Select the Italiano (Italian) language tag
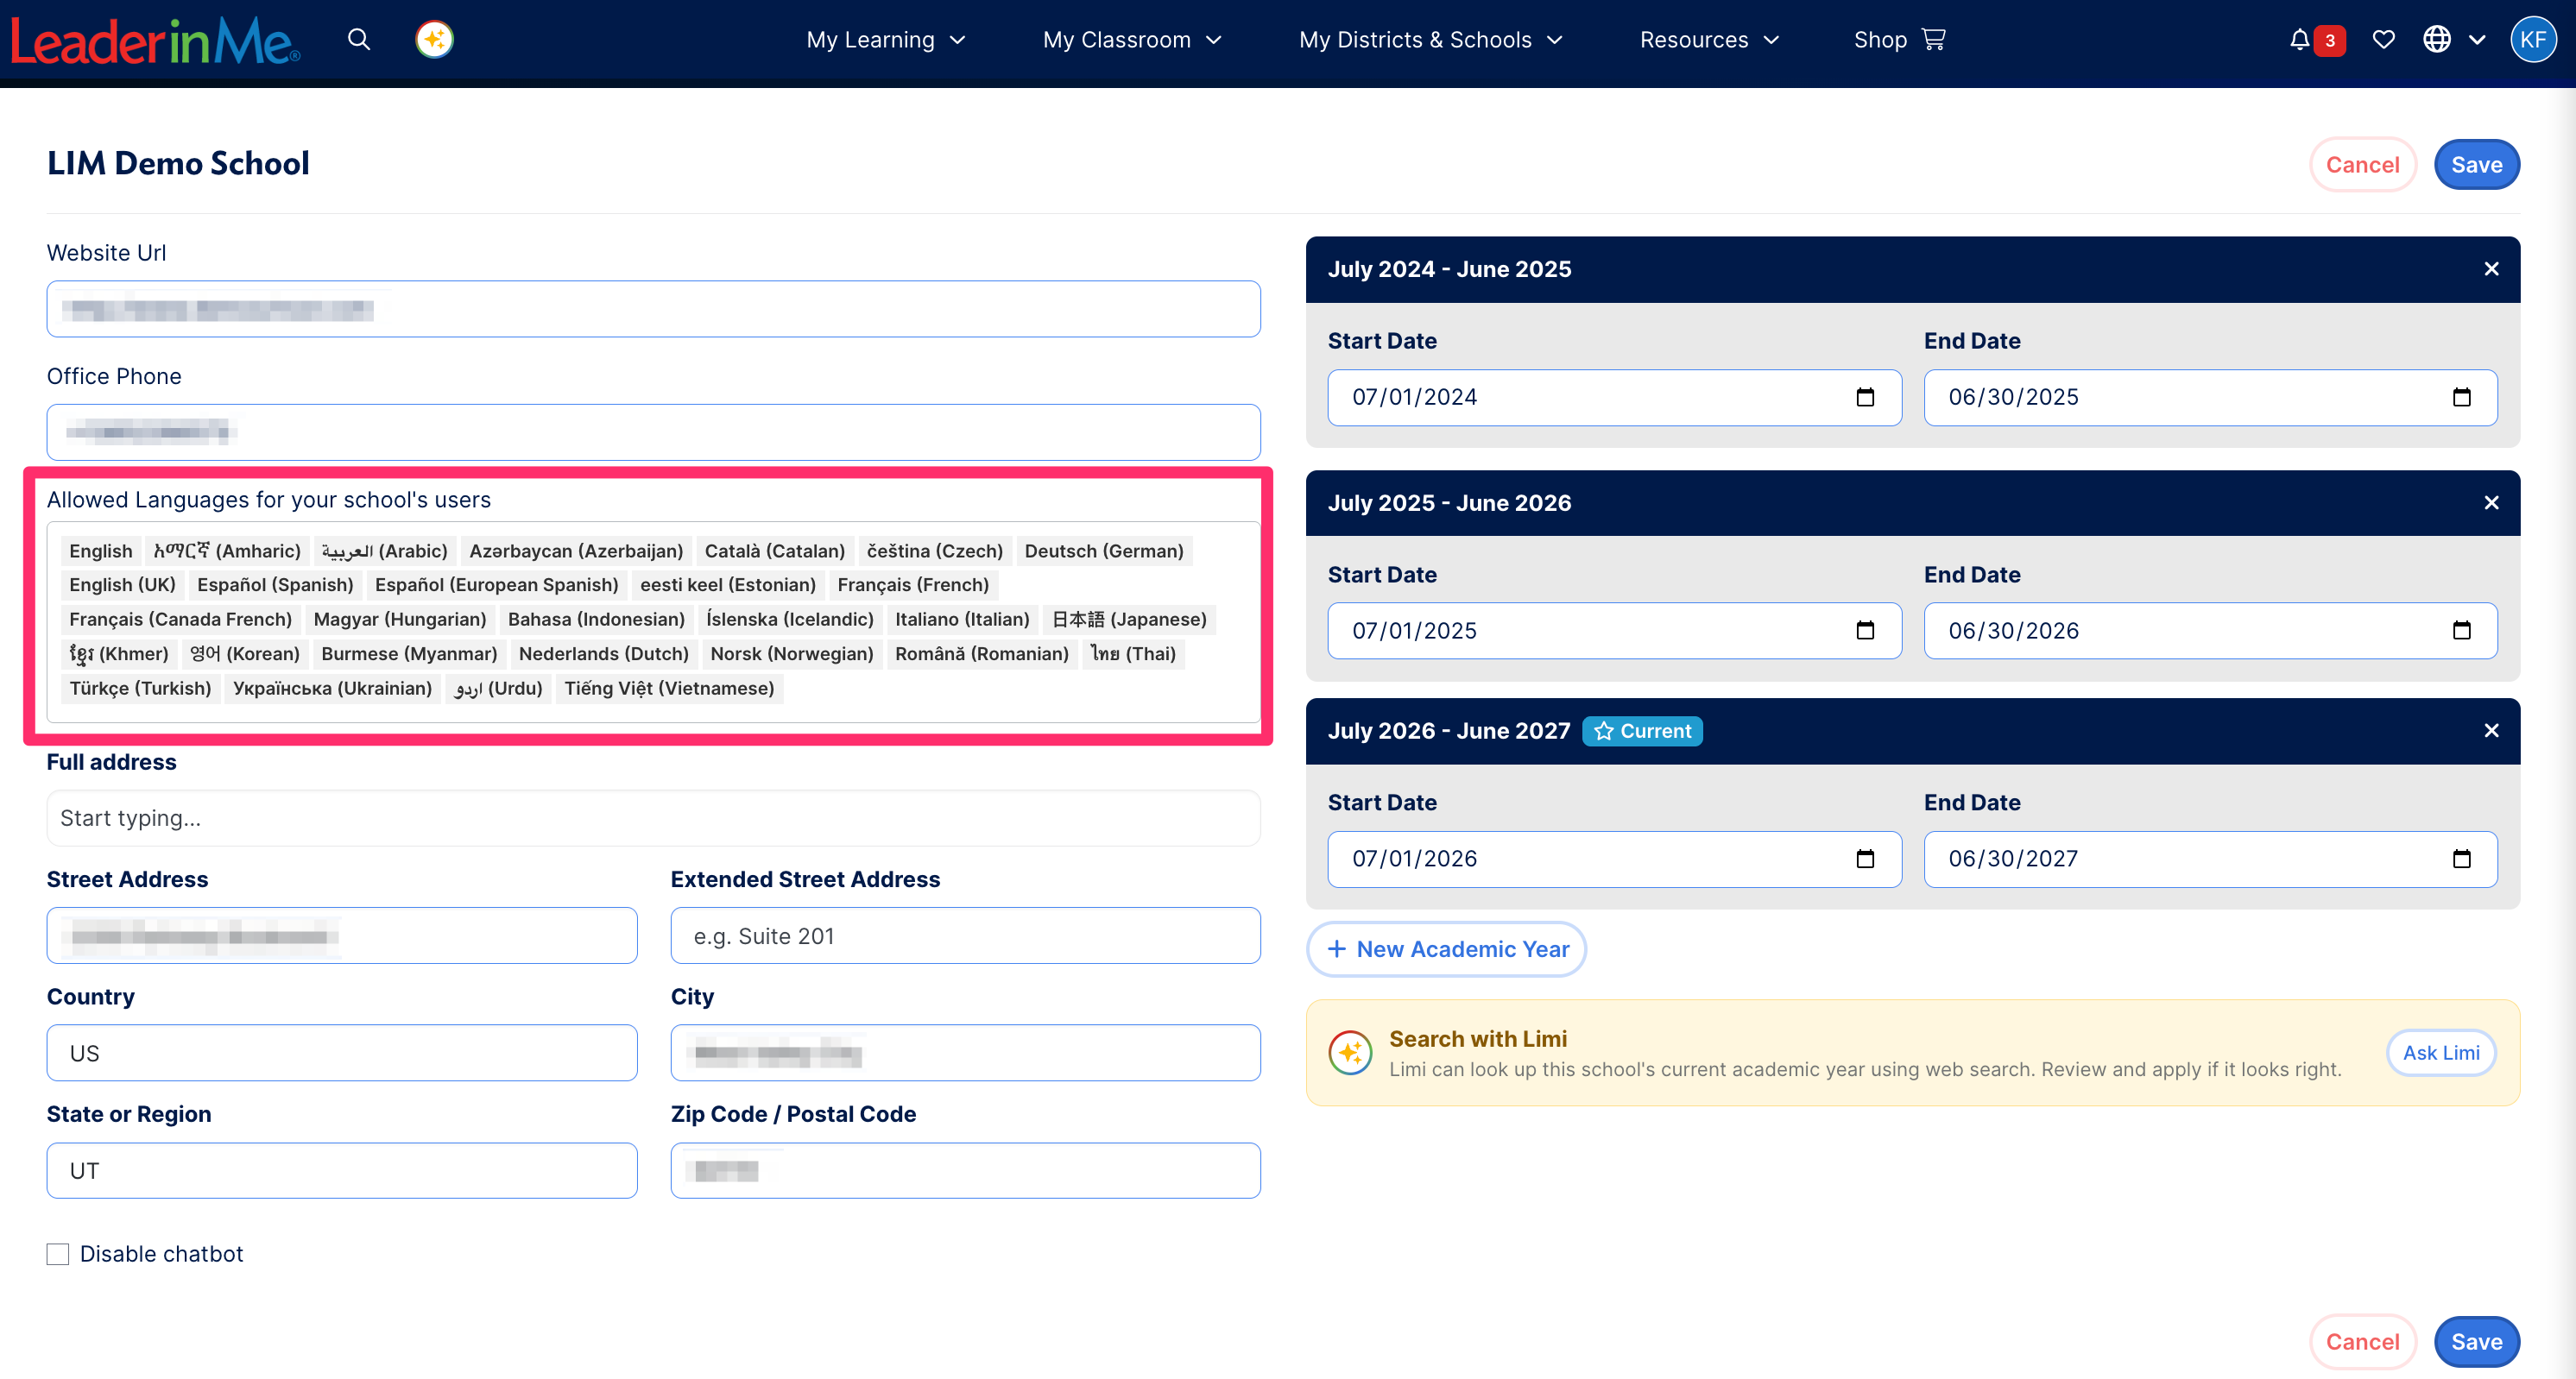 tap(962, 620)
